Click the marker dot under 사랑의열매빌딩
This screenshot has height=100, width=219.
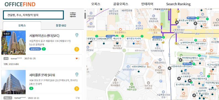coord(138,71)
